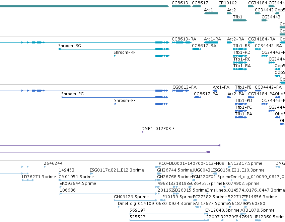Click the CG34442 gene label
285x222 pixels.
point(264,10)
